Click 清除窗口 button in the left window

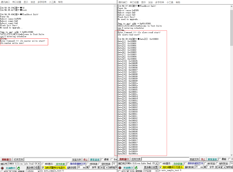tap(7, 159)
